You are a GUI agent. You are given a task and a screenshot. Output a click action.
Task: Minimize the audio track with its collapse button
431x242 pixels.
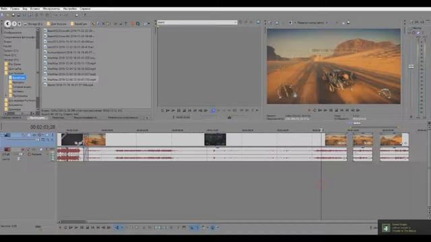[3, 149]
